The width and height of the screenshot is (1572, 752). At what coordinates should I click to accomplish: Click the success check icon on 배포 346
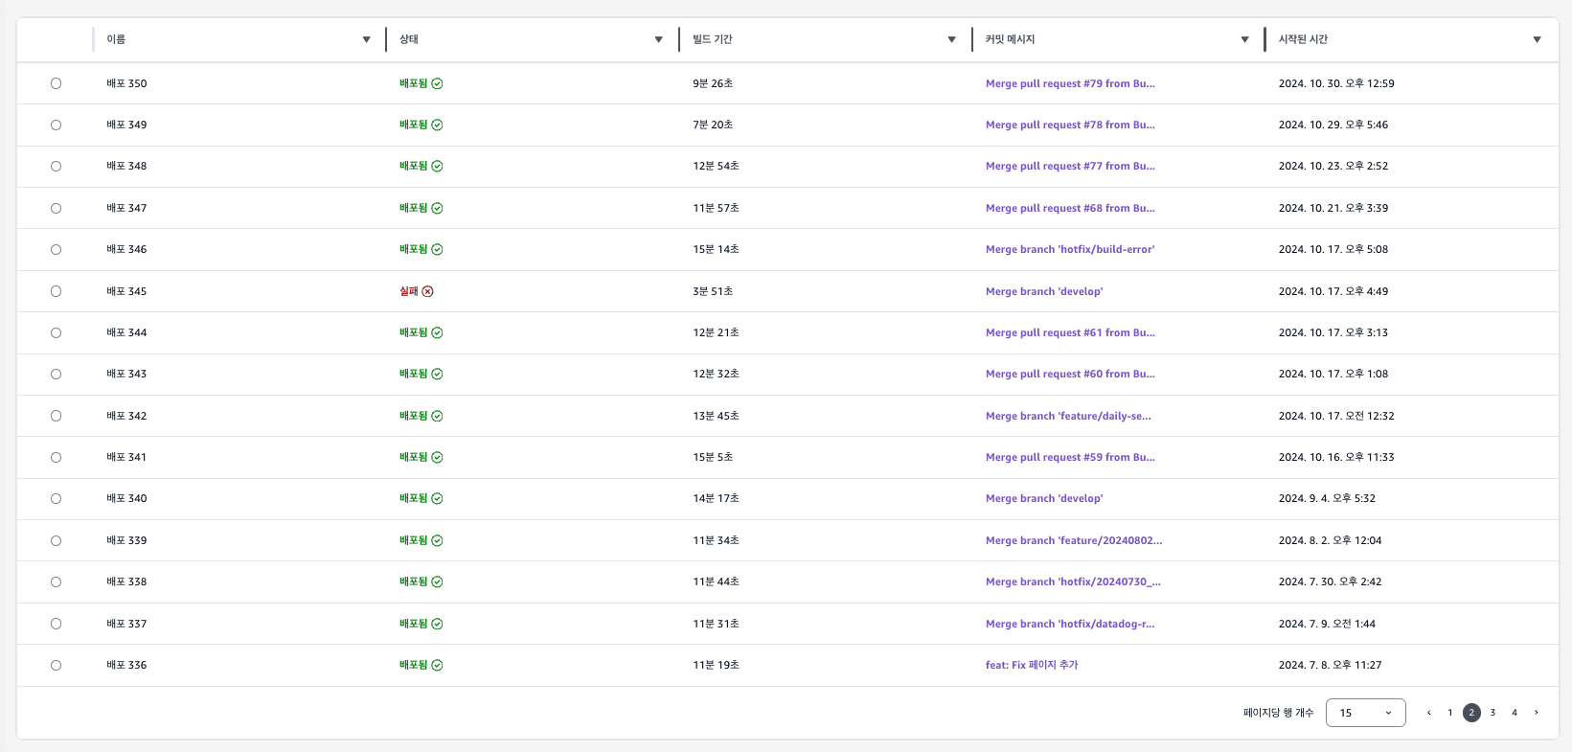pos(437,249)
